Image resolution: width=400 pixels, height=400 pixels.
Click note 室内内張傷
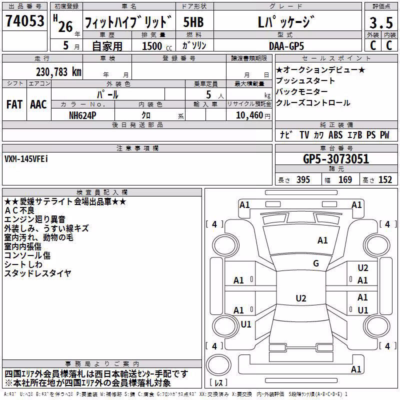pyautogui.click(x=23, y=246)
